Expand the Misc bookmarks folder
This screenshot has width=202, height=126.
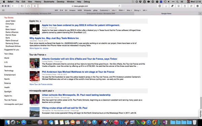pos(129,10)
